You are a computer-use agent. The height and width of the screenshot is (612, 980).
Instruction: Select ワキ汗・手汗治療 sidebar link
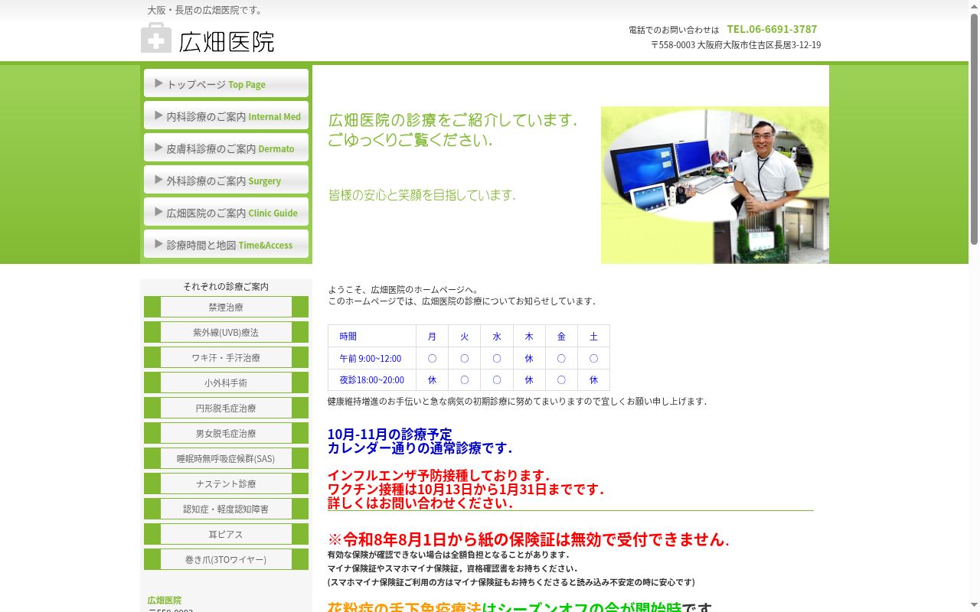click(226, 357)
